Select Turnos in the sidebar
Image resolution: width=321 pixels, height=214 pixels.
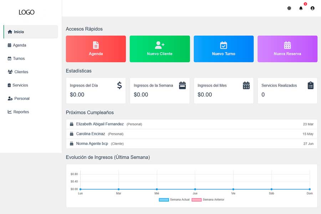[19, 58]
